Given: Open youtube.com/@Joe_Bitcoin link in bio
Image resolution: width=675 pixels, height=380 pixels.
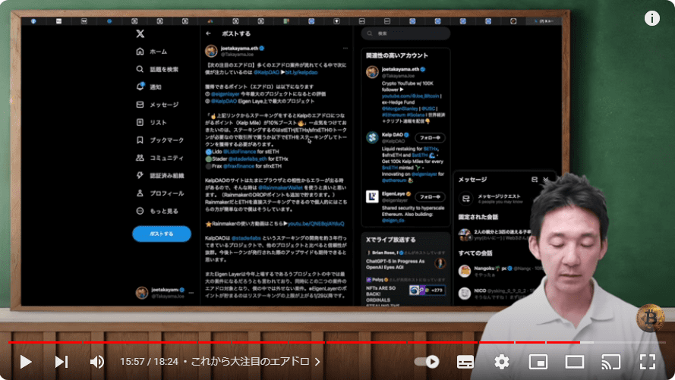Looking at the screenshot, I should (x=410, y=96).
